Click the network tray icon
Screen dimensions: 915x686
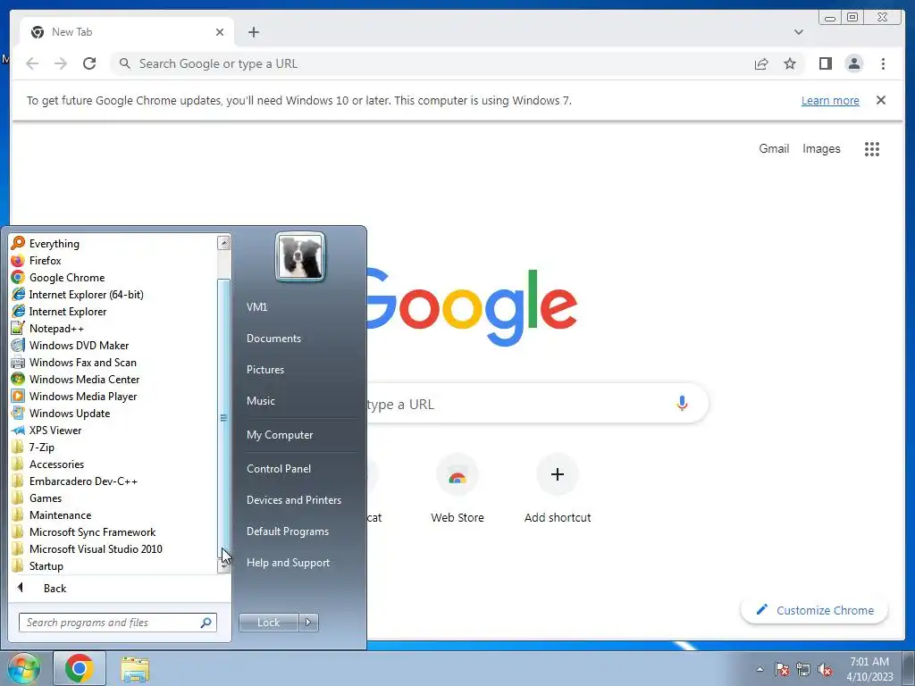pos(803,670)
